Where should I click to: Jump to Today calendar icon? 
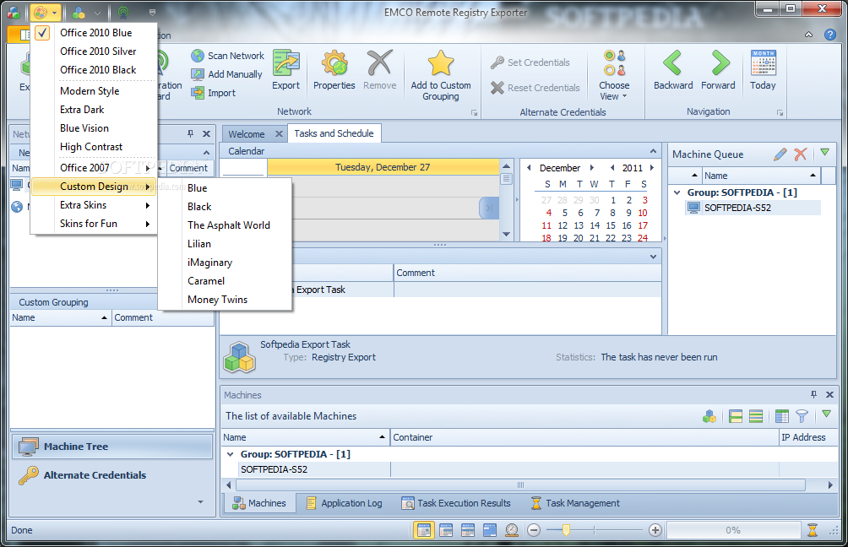coord(763,62)
